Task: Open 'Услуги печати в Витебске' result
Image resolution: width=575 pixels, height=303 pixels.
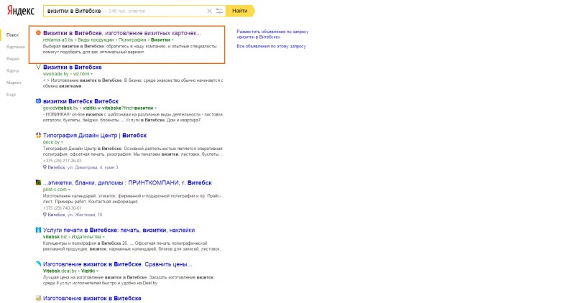Action: click(x=119, y=230)
